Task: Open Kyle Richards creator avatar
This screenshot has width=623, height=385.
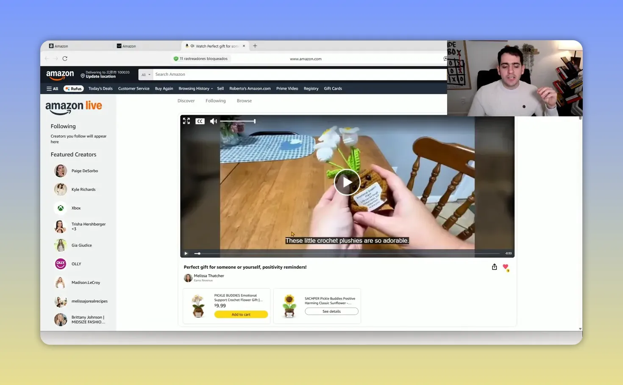Action: pos(61,190)
